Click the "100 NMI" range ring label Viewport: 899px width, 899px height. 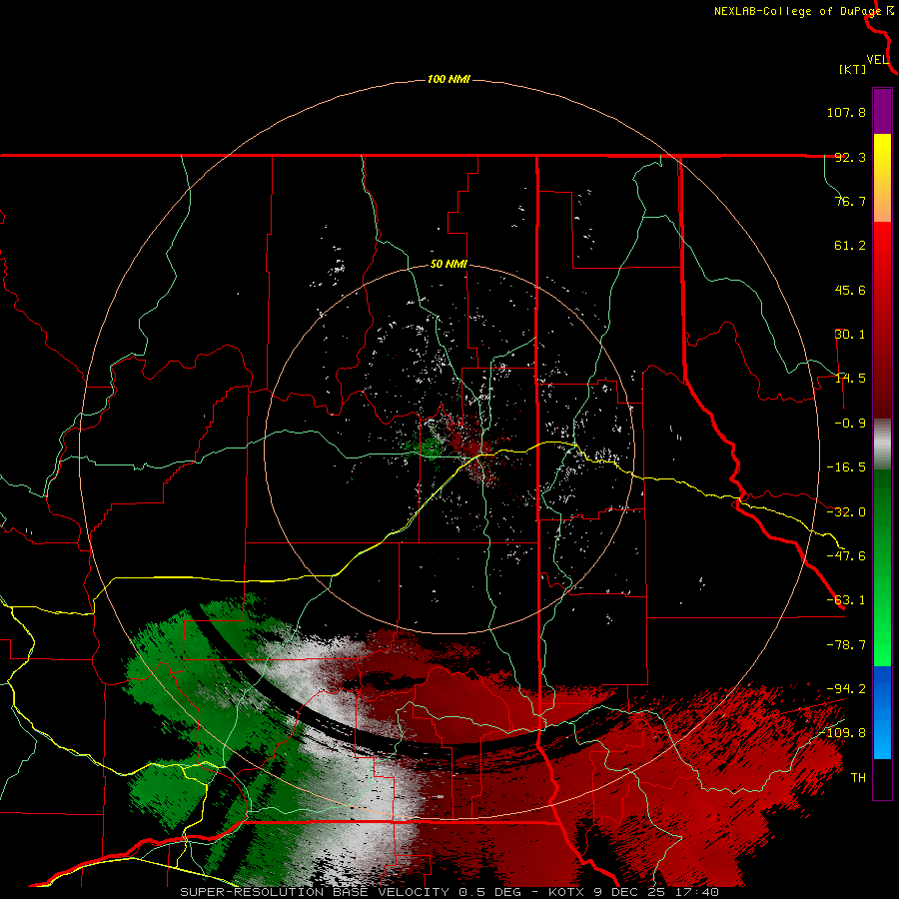449,79
